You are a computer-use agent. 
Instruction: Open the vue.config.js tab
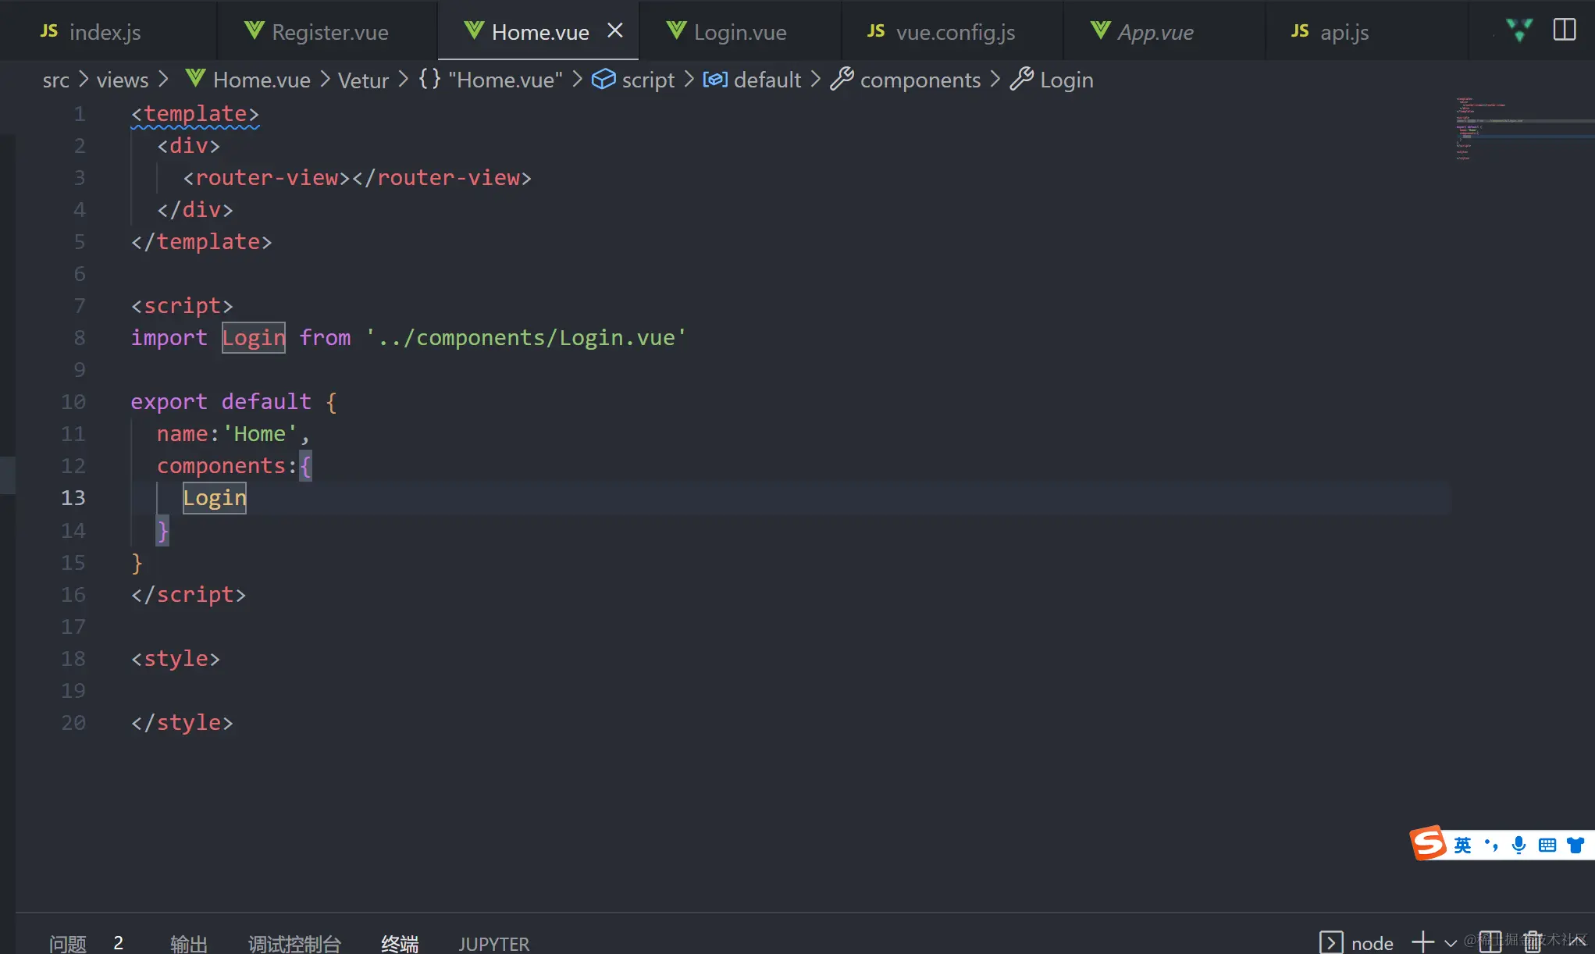pyautogui.click(x=954, y=32)
